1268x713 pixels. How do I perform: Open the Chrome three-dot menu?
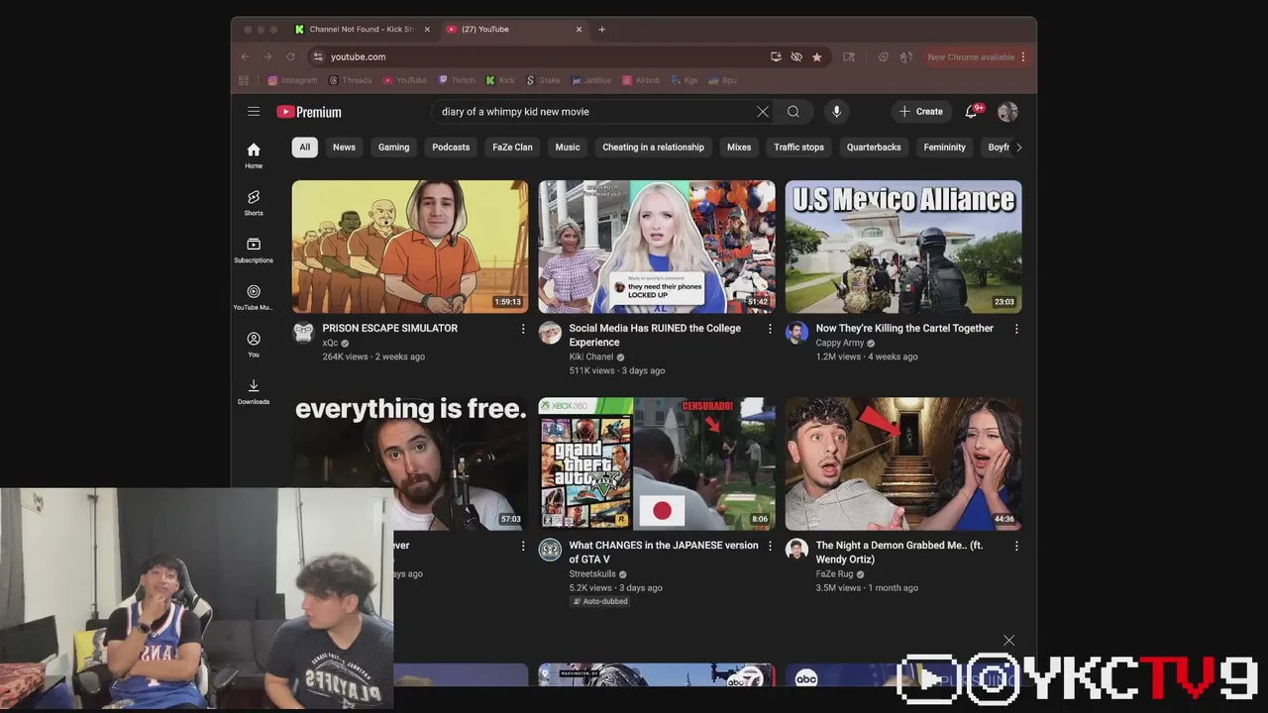(x=1023, y=57)
